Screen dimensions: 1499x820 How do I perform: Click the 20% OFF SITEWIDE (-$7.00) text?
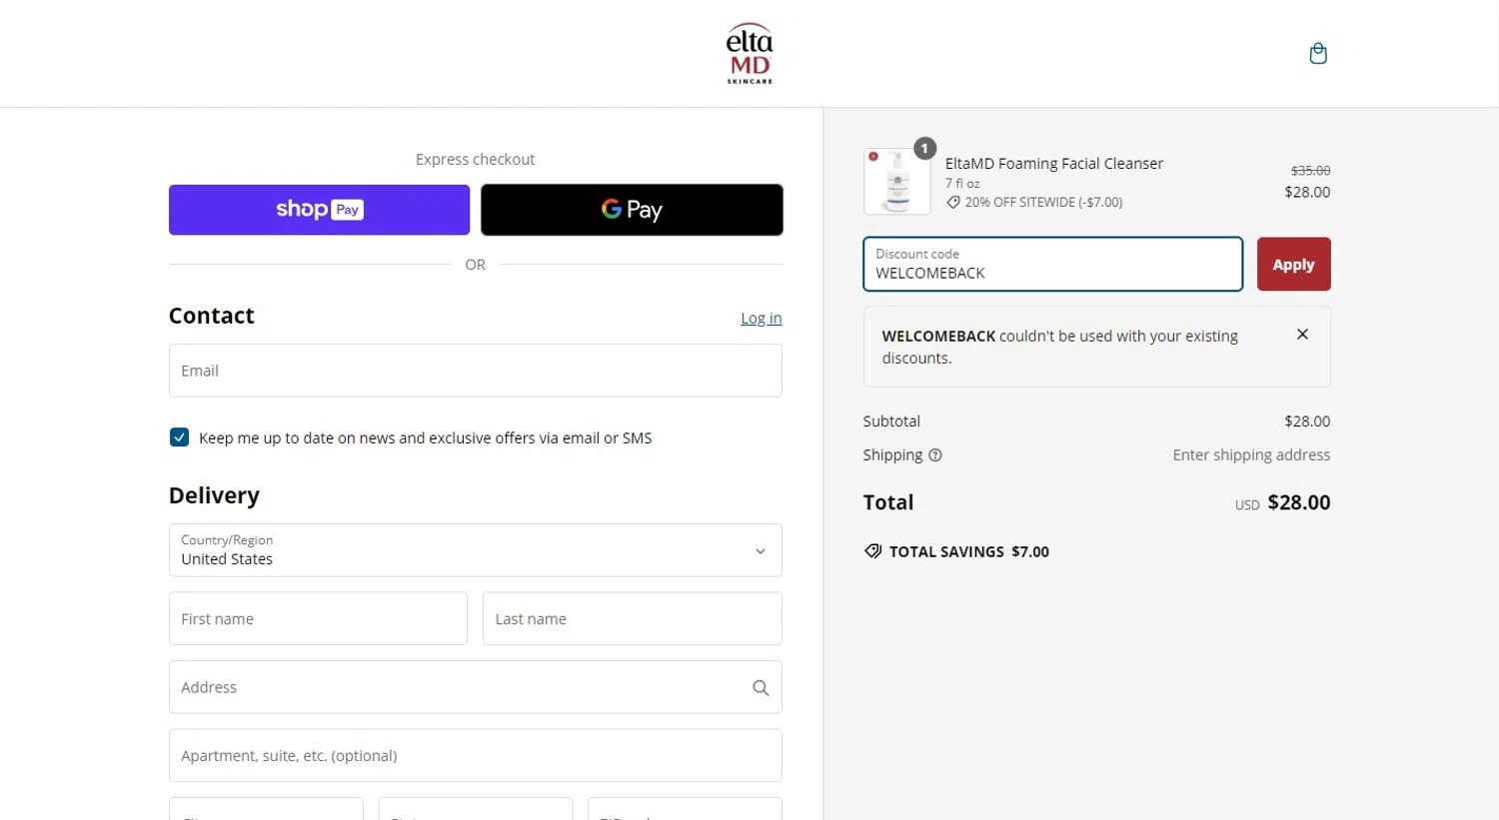tap(1044, 202)
